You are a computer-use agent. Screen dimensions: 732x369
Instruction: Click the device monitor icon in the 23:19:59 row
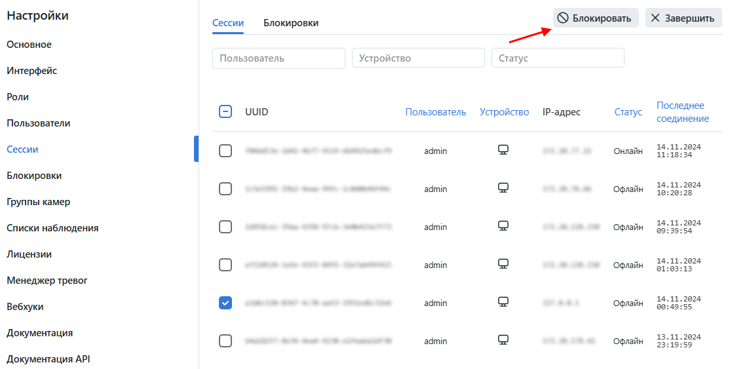503,340
